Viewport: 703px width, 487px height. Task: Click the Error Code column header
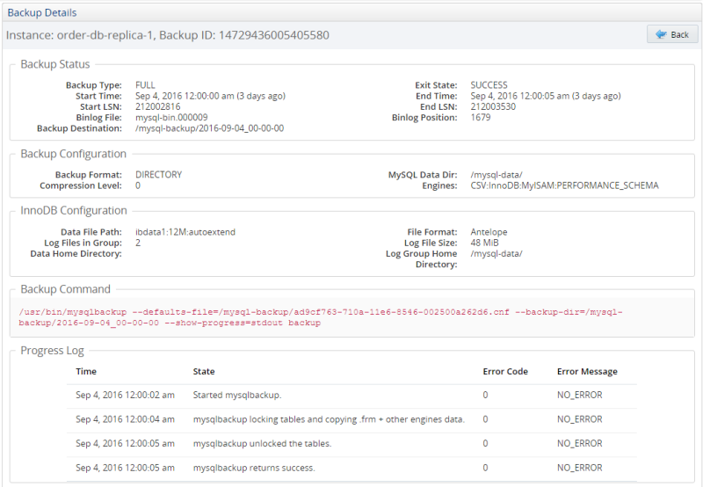coord(505,371)
